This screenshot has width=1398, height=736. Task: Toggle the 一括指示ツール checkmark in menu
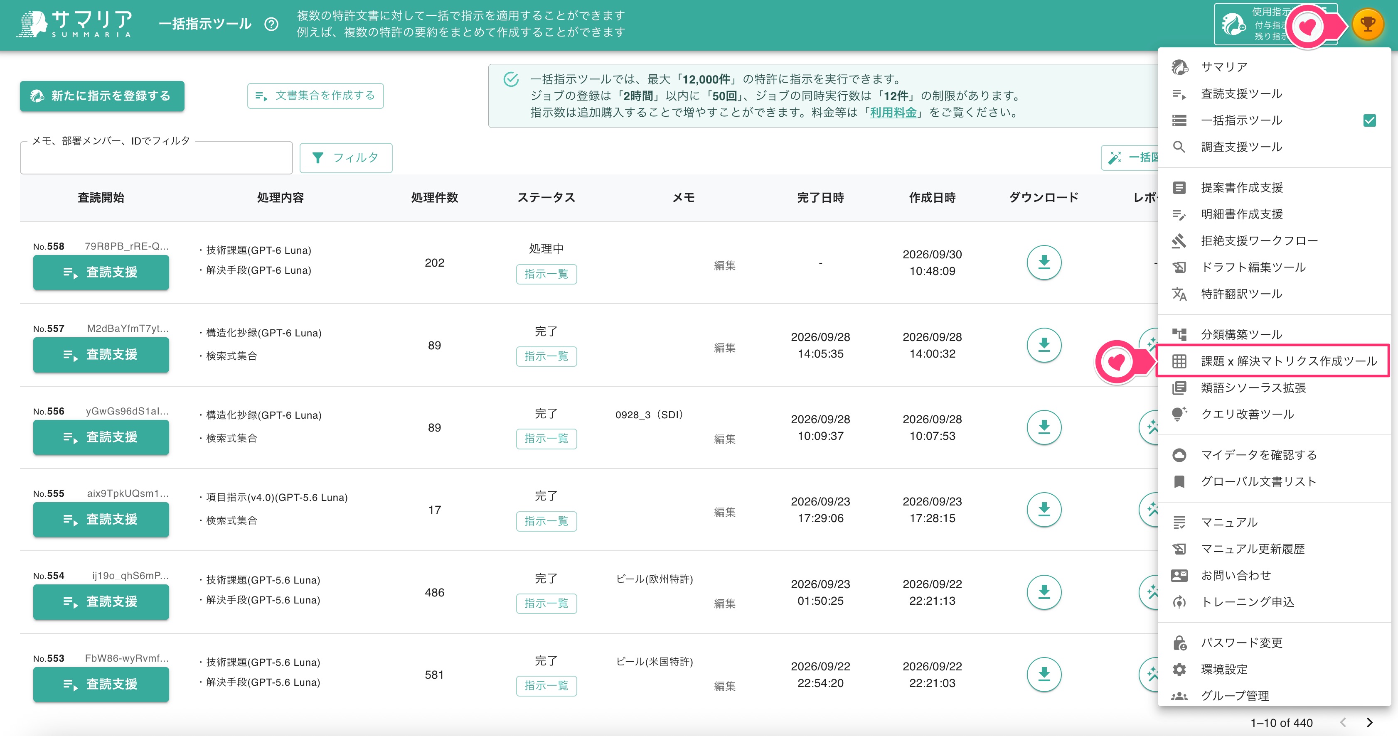1369,120
